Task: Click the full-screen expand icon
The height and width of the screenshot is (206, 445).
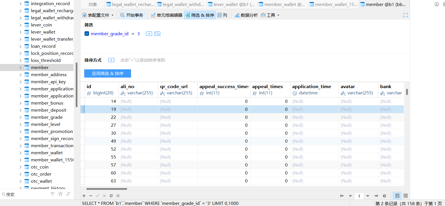Action: coord(406,15)
